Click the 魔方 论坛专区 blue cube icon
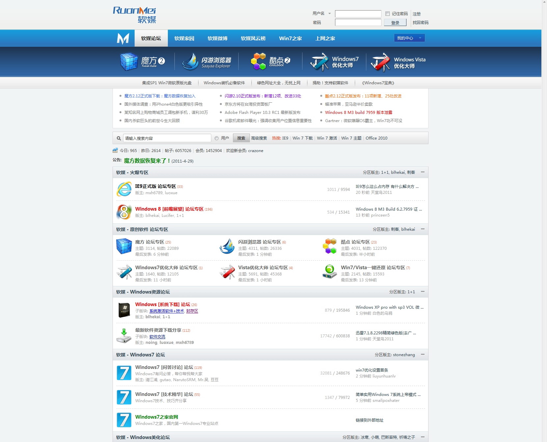The width and height of the screenshot is (547, 442). (x=124, y=246)
